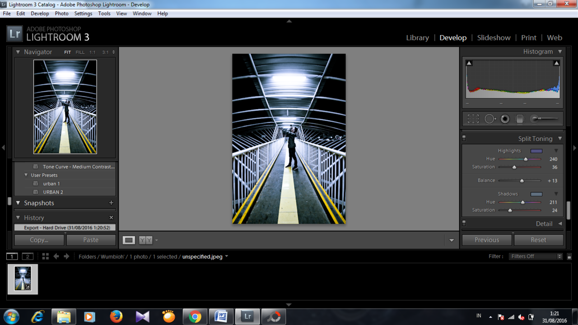Screen dimensions: 578x325
Task: Select the Adjustment Brush tool
Action: point(545,119)
